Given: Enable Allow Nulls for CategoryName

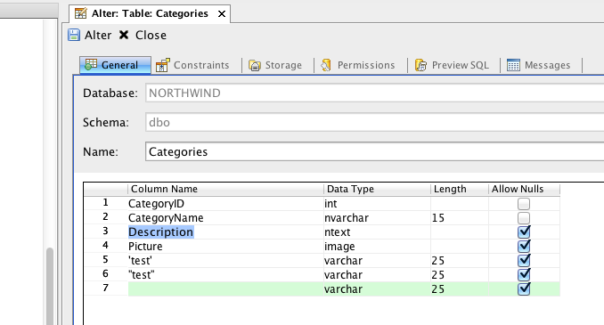Looking at the screenshot, I should (x=524, y=218).
